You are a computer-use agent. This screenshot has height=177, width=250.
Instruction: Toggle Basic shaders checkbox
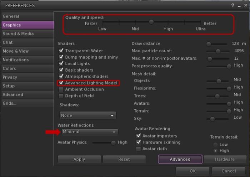coord(61,70)
